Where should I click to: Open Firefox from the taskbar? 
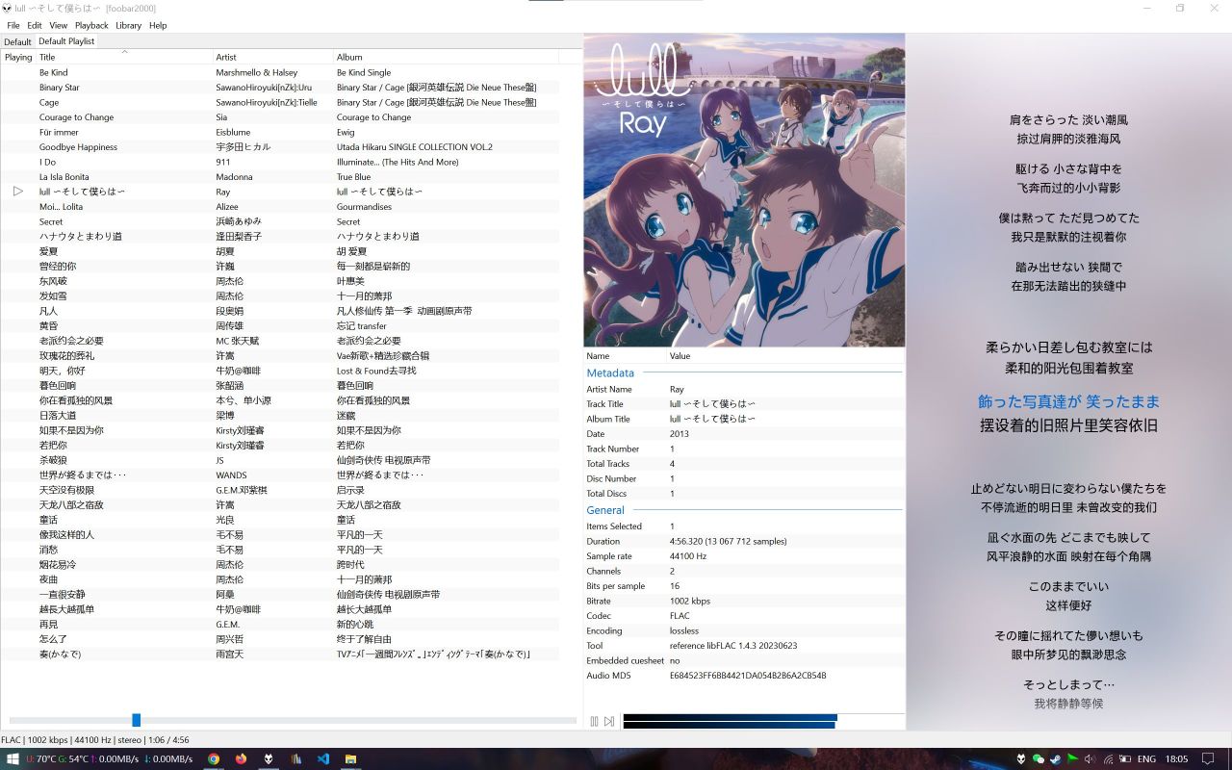click(x=241, y=758)
